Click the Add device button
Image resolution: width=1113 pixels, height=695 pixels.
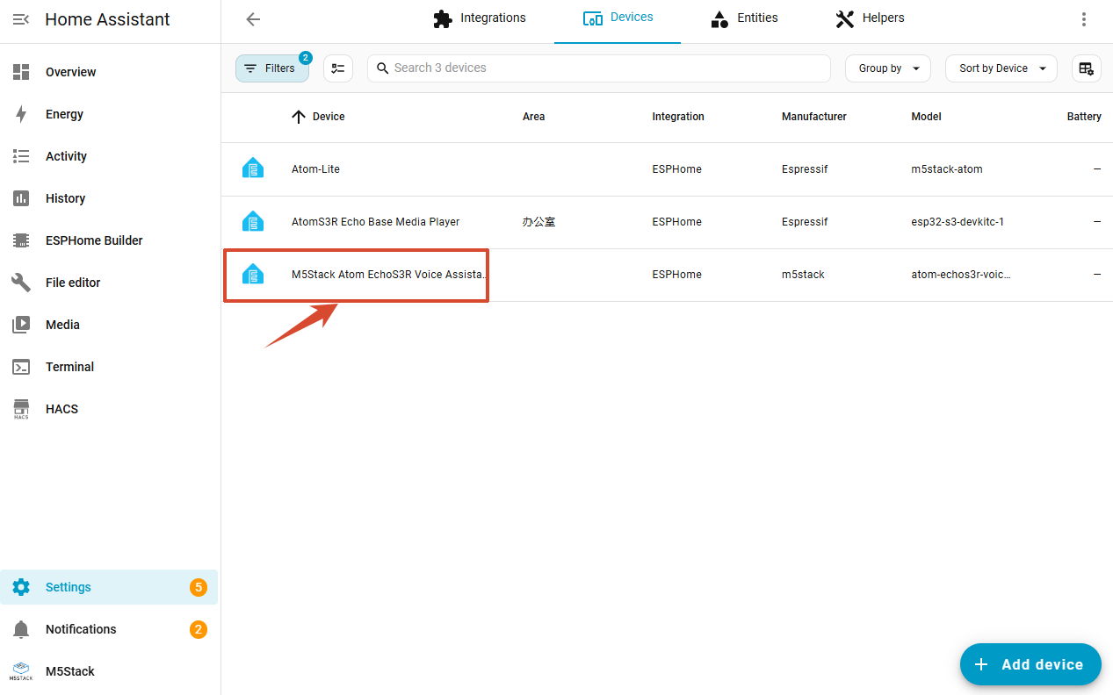point(1030,664)
